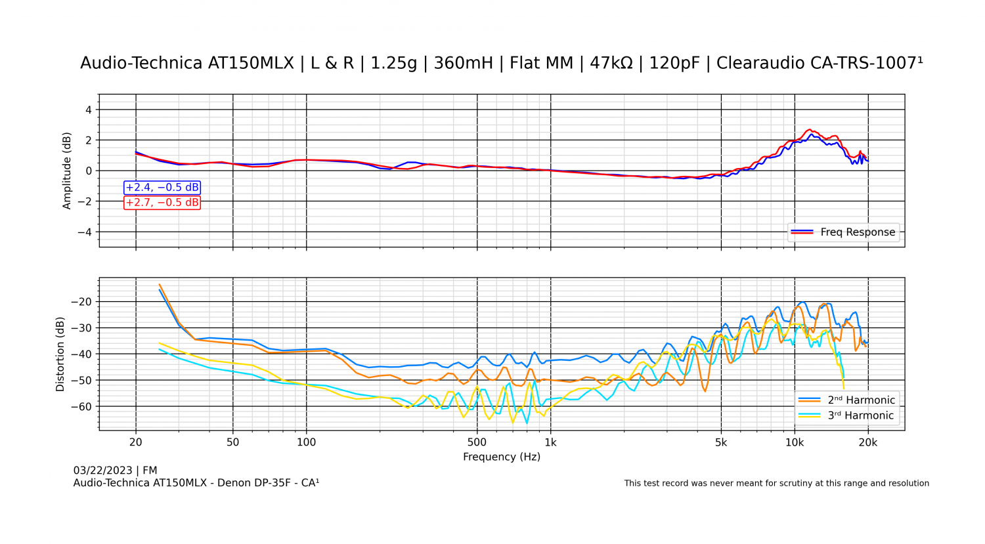Click the '500' frequency tick label
Screen dimensions: 985x544
[x=477, y=442]
